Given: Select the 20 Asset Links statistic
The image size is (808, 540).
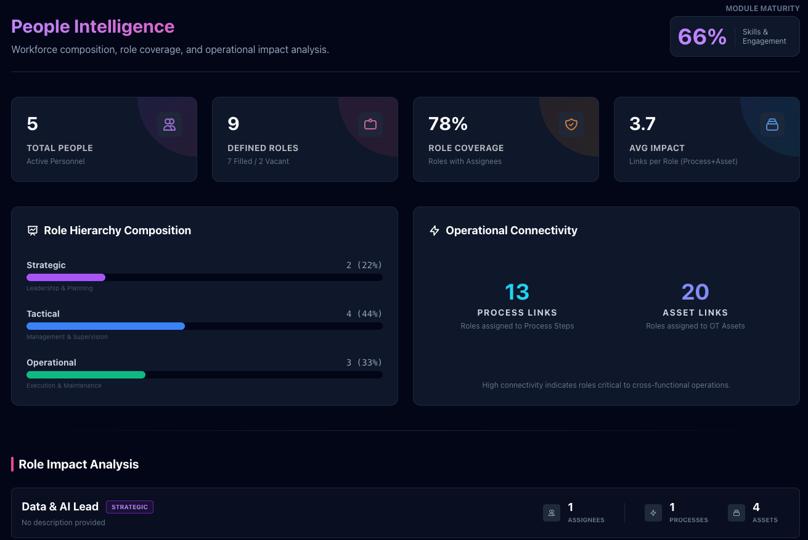Looking at the screenshot, I should (695, 292).
